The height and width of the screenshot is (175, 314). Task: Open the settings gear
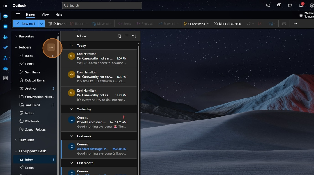(312, 5)
